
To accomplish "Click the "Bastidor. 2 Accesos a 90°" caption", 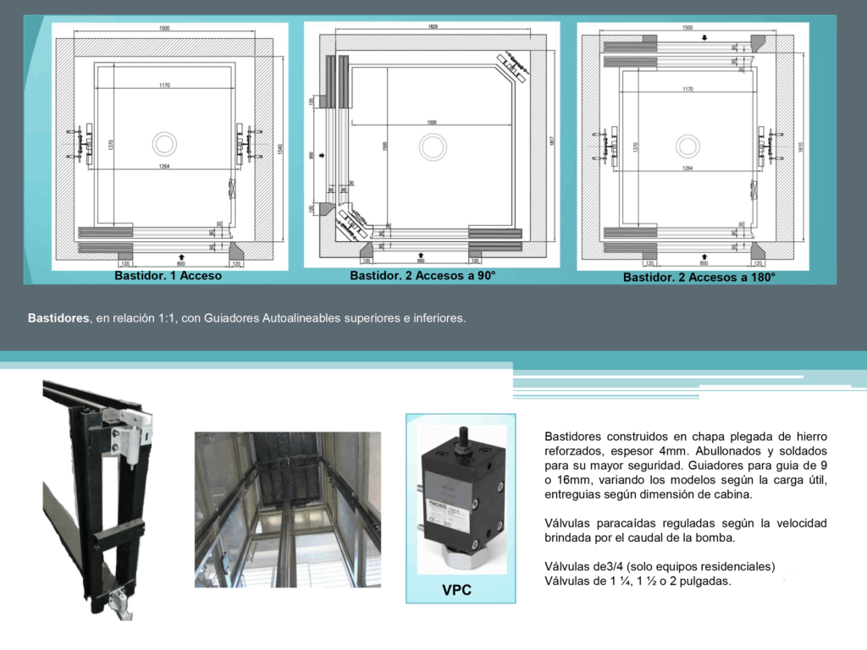I will [422, 276].
